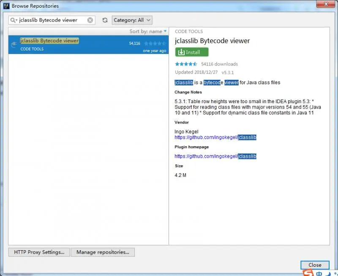Click '54116 downloads' text
This screenshot has height=276, width=338.
click(219, 64)
